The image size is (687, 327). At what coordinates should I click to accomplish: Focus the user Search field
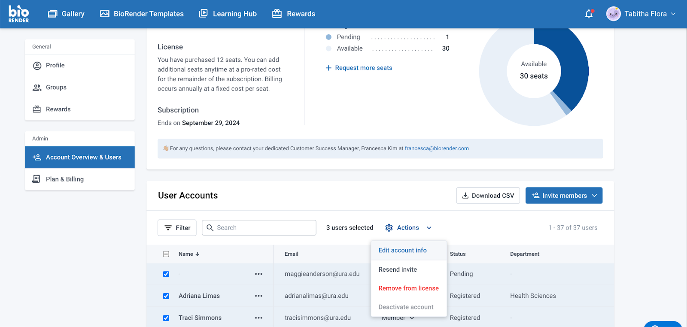pyautogui.click(x=259, y=228)
